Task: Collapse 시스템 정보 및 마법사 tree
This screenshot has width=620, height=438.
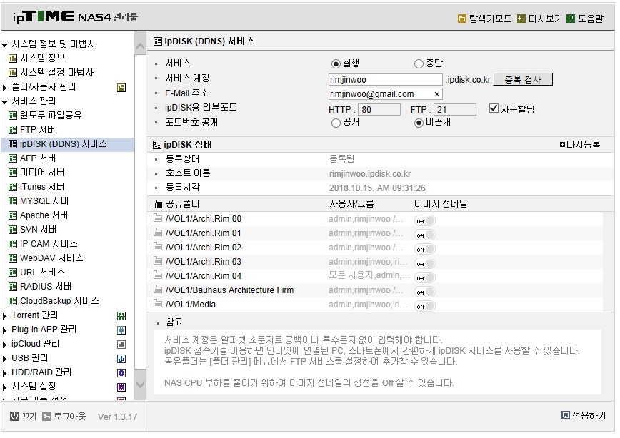Action: (x=5, y=45)
